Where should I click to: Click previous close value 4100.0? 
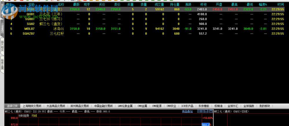[x=202, y=14]
